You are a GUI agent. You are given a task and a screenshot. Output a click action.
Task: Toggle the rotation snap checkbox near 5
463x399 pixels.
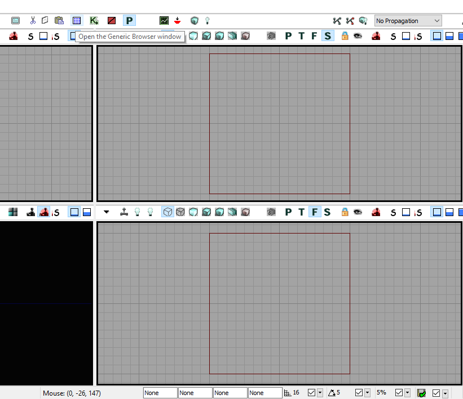(x=359, y=393)
